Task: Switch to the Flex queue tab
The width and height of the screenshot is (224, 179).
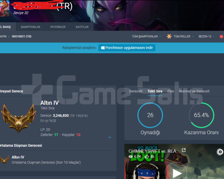Action: [x=171, y=91]
